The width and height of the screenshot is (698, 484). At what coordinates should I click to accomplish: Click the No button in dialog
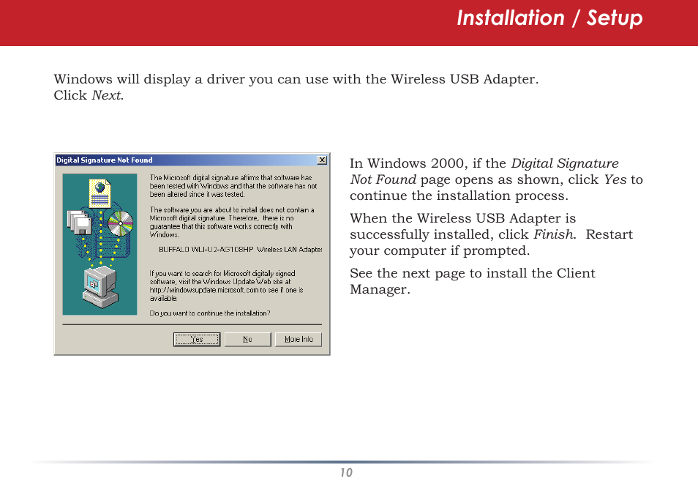[x=247, y=339]
